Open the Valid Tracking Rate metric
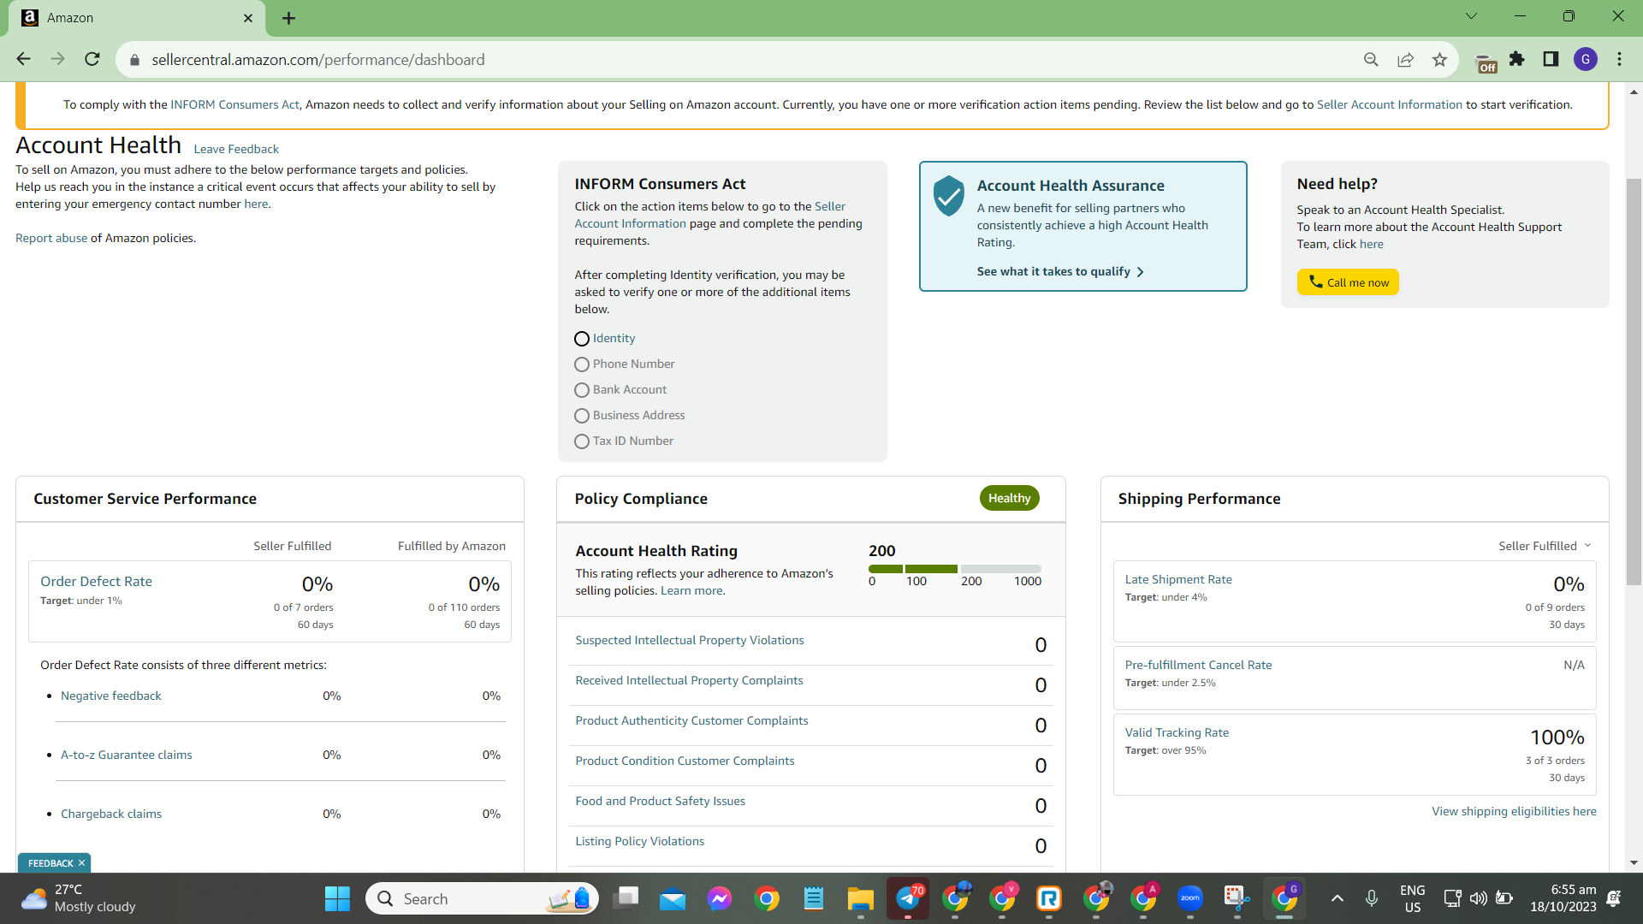Screen dimensions: 1643x924 pos(1177,732)
